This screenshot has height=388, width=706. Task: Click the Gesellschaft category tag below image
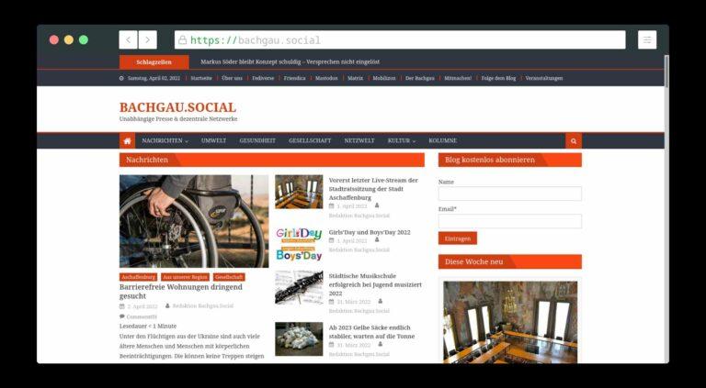tap(229, 277)
